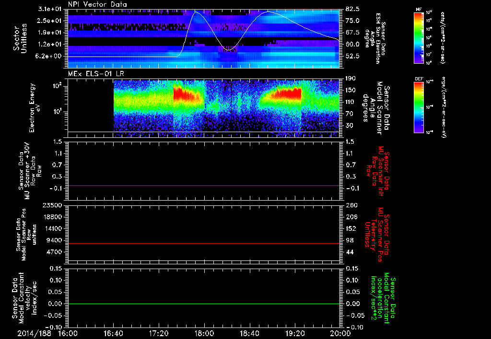
Task: Click the '2014/188' date label
Action: (34, 333)
